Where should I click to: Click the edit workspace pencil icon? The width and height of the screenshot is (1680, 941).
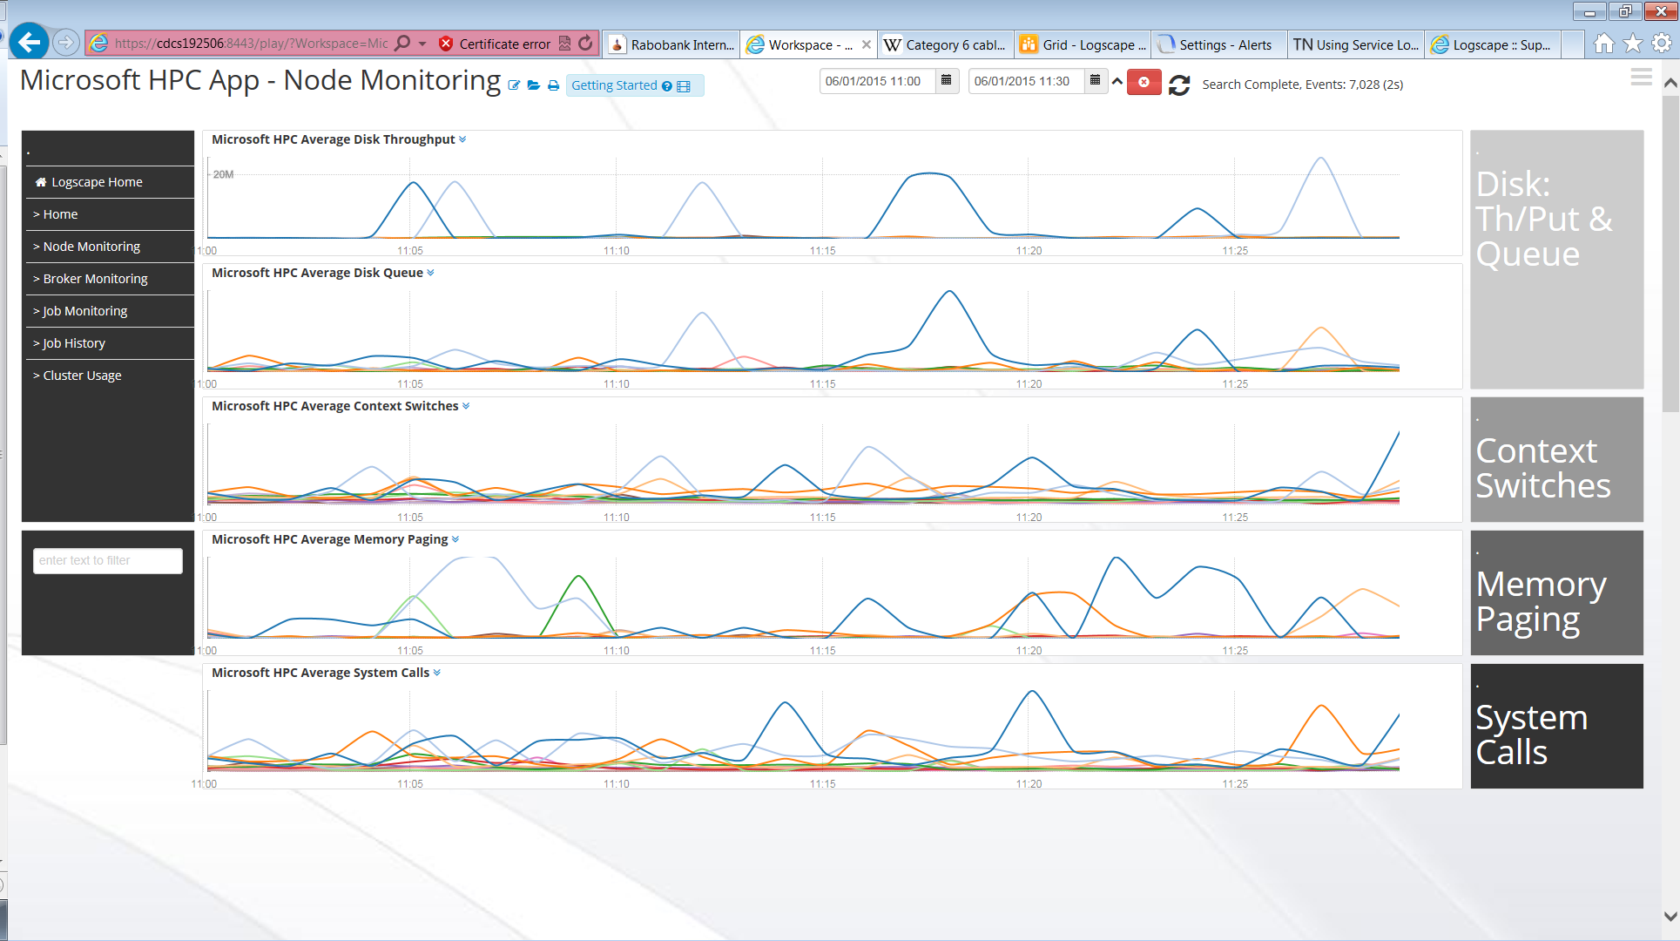coord(514,85)
